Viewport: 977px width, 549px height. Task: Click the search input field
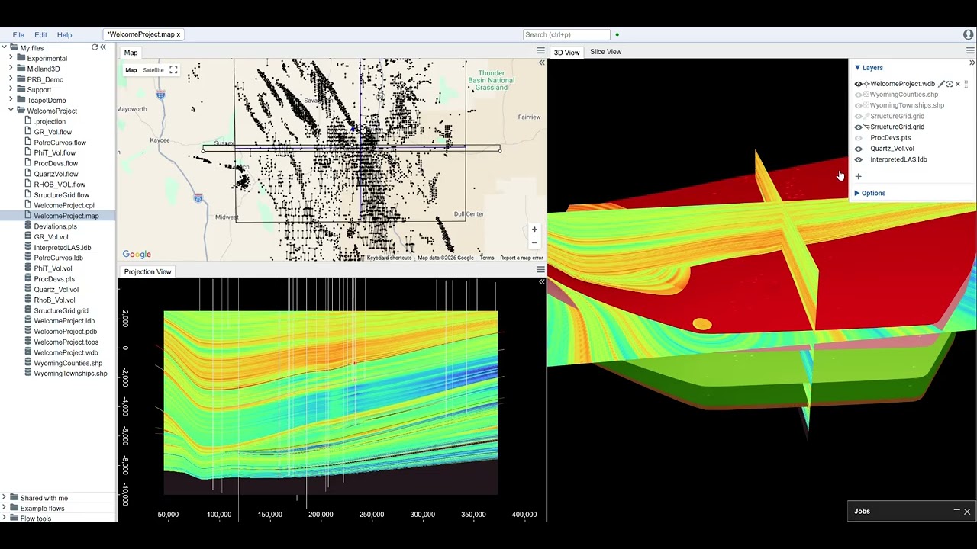click(567, 34)
